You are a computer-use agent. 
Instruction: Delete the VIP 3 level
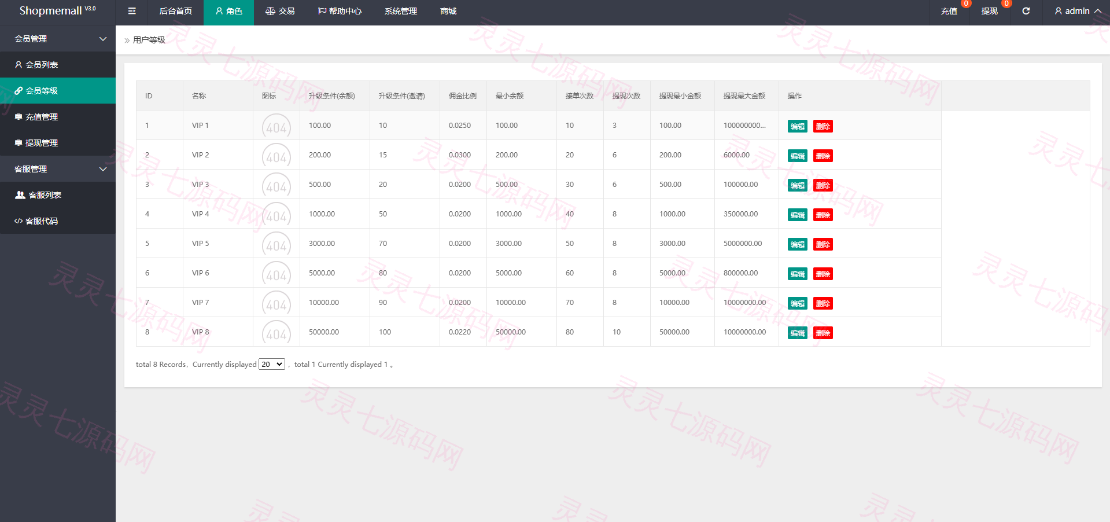823,185
